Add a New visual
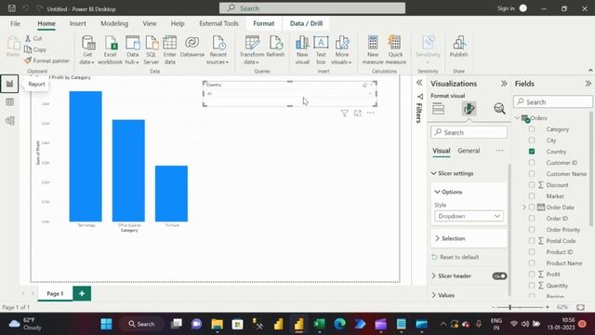This screenshot has height=335, width=595. coord(302,49)
